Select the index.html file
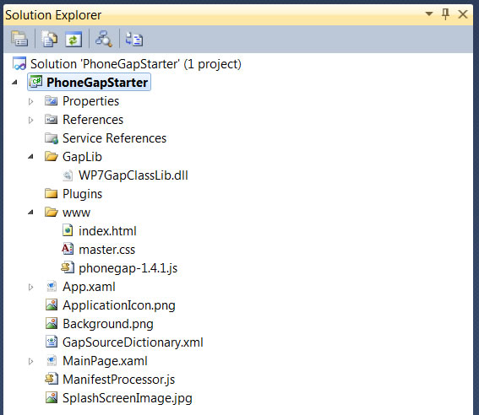479x415 pixels. [x=107, y=231]
